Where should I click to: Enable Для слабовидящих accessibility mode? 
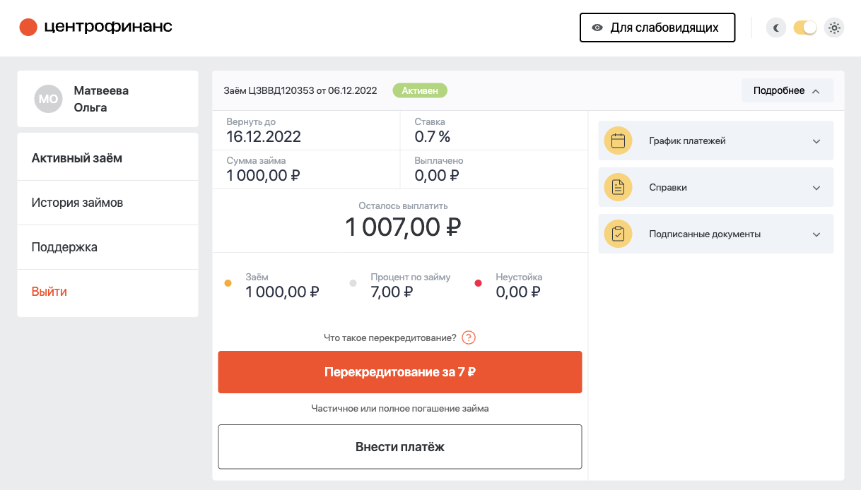pos(657,28)
